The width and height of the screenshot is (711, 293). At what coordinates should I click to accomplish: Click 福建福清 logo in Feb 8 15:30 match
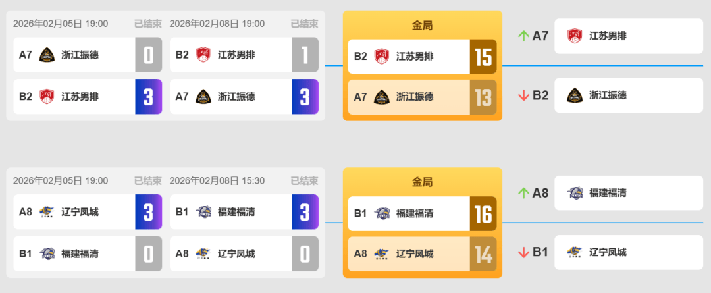point(203,212)
